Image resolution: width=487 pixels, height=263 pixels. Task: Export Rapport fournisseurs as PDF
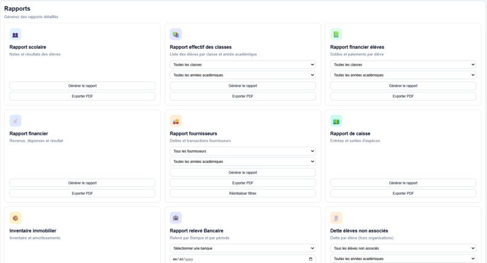coord(242,183)
